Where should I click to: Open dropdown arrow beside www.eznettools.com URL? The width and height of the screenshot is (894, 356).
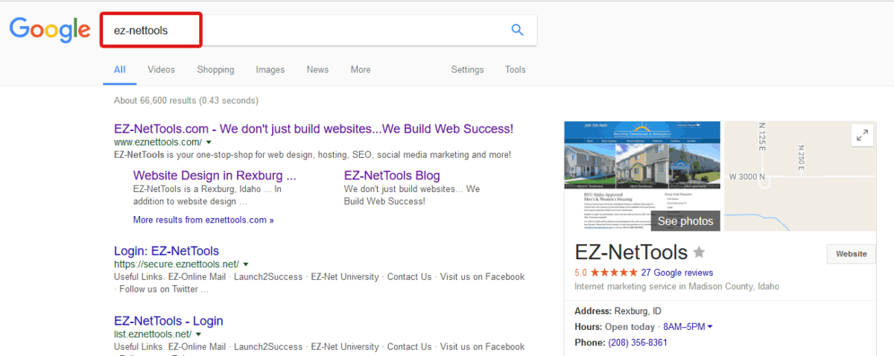[x=209, y=142]
